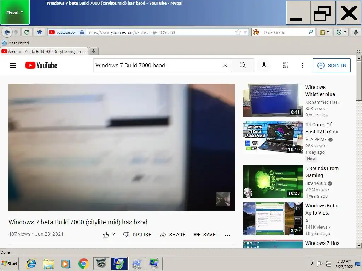Click the SAVE to playlist button
Screen dimensions: 362x271
pyautogui.click(x=205, y=235)
